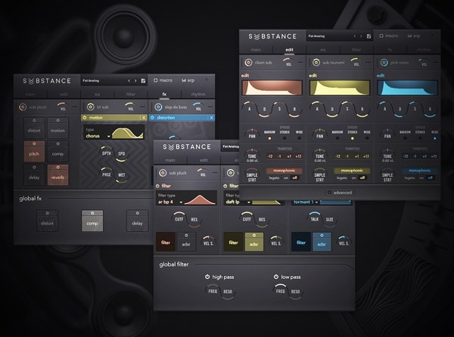Click the save preset floppy disk icon

144,80
